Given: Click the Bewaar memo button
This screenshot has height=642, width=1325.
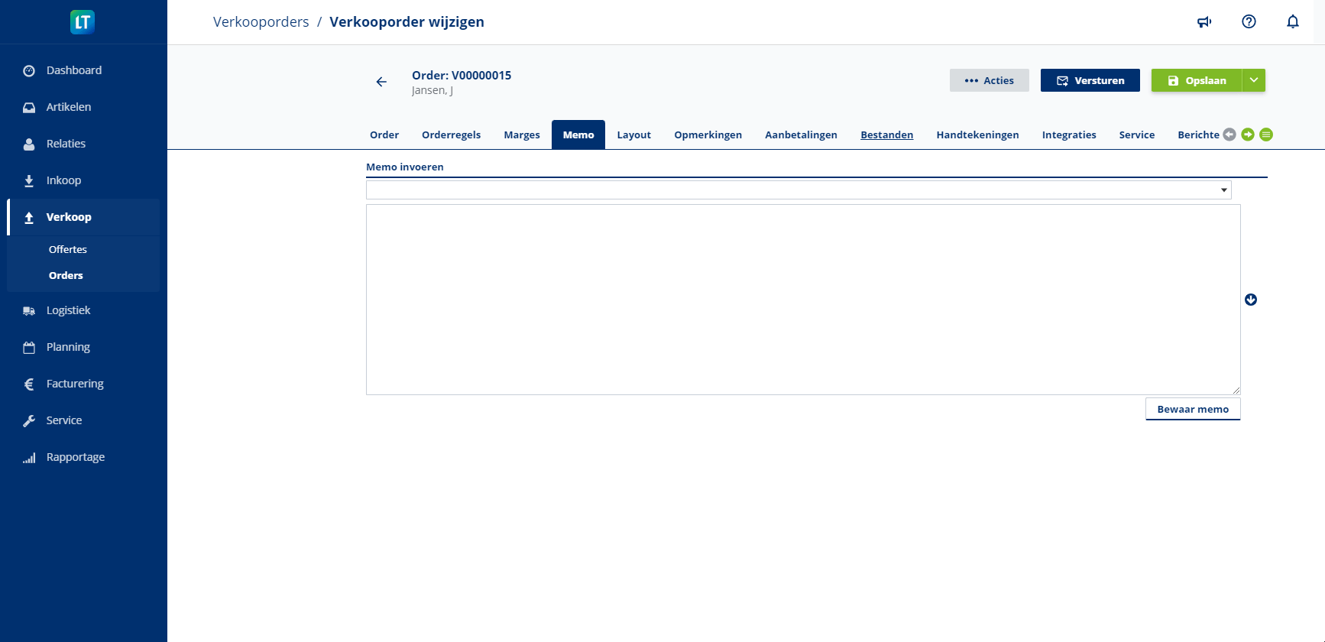Looking at the screenshot, I should tap(1192, 410).
